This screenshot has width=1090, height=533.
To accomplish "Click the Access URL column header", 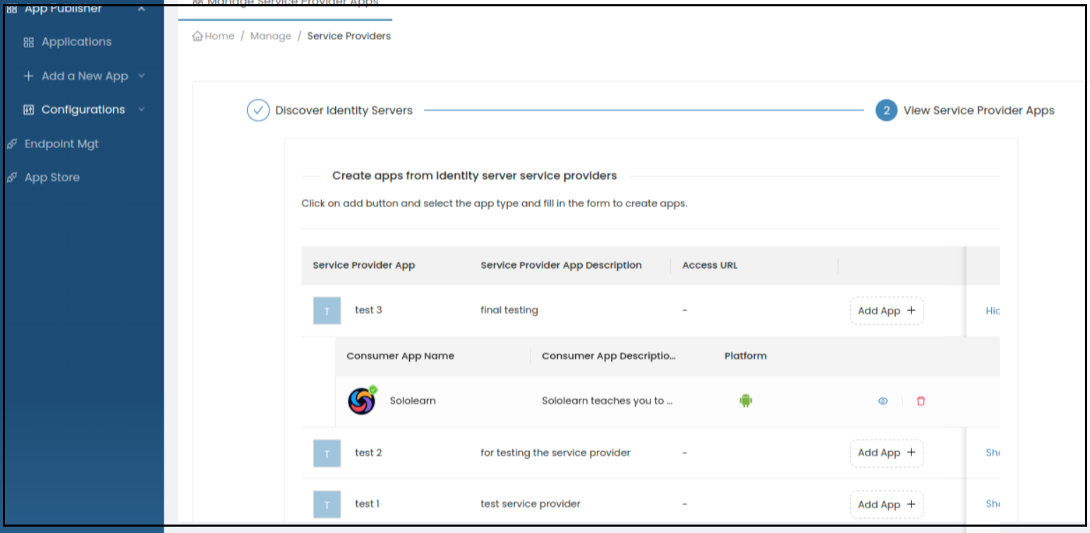I will click(x=710, y=266).
